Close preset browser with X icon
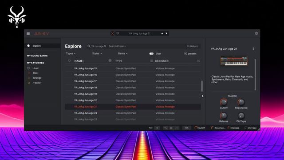 (112, 33)
